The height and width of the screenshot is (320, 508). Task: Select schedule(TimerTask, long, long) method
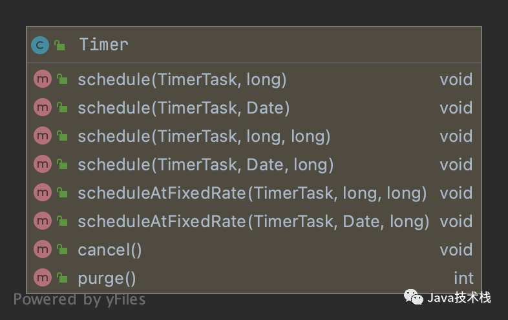(x=254, y=136)
